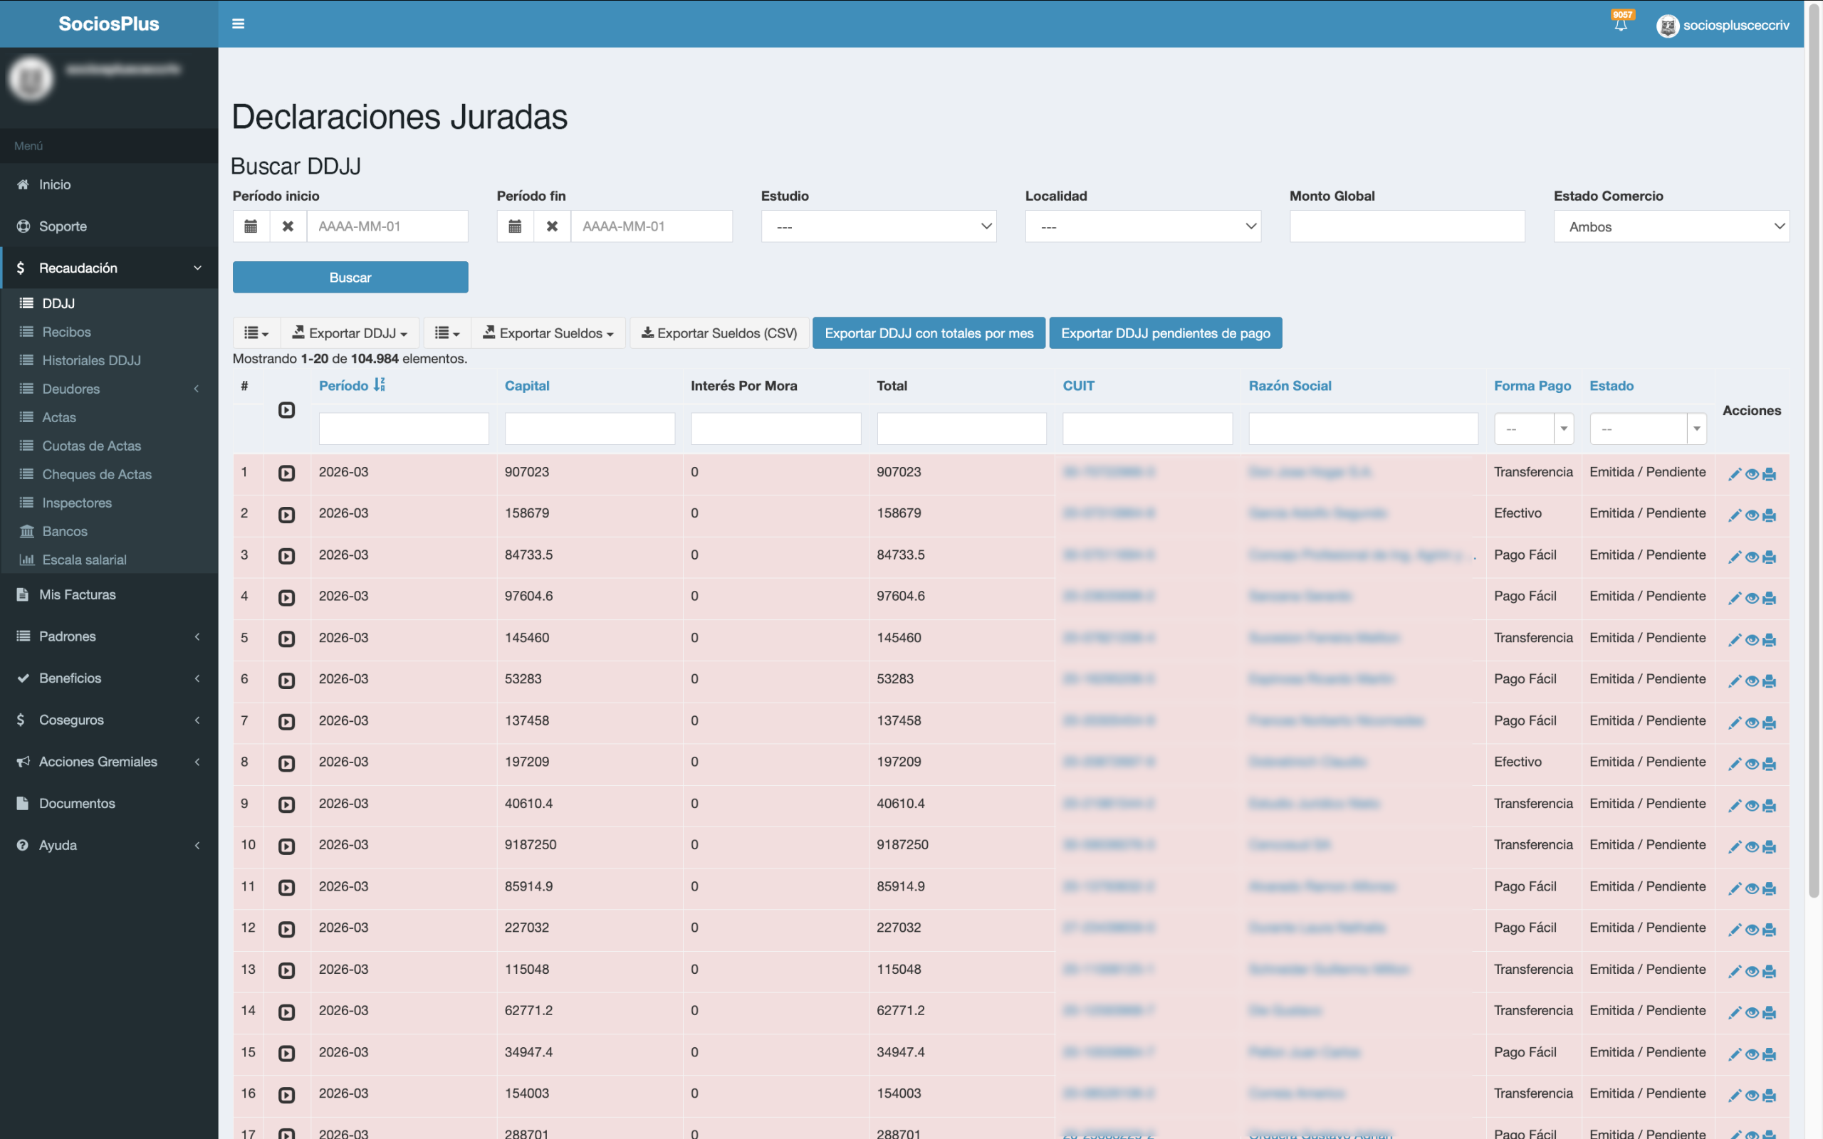Click the hamburger sidebar toggle icon
The width and height of the screenshot is (1823, 1139).
click(x=238, y=24)
